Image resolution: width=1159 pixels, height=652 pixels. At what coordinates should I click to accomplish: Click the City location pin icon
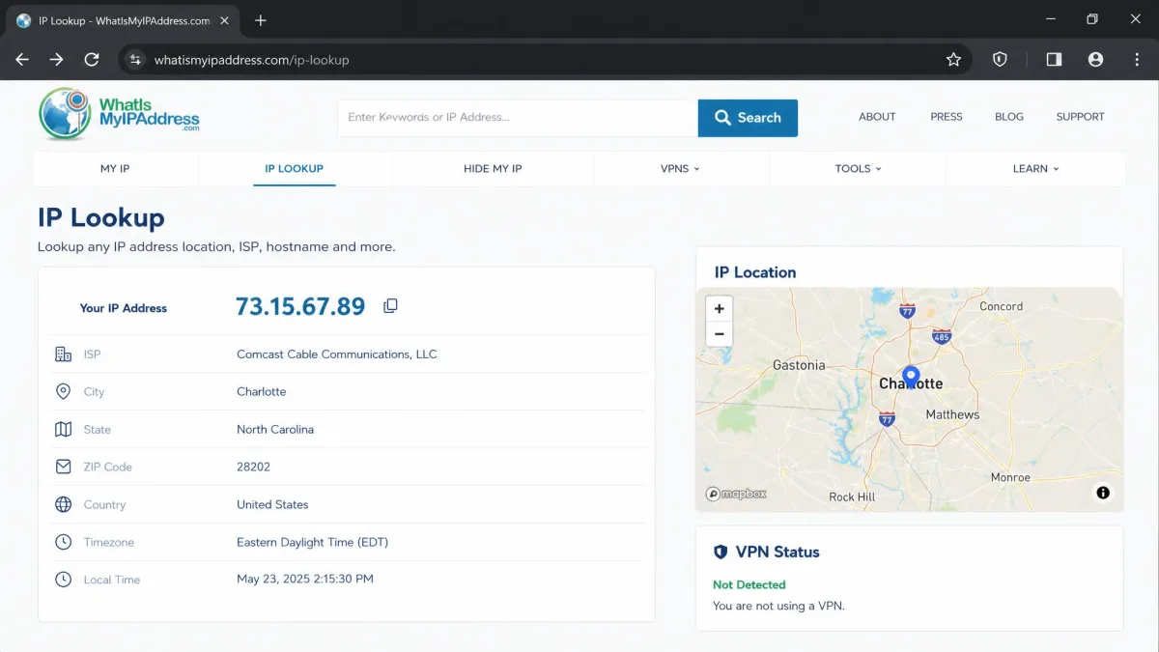(x=63, y=391)
